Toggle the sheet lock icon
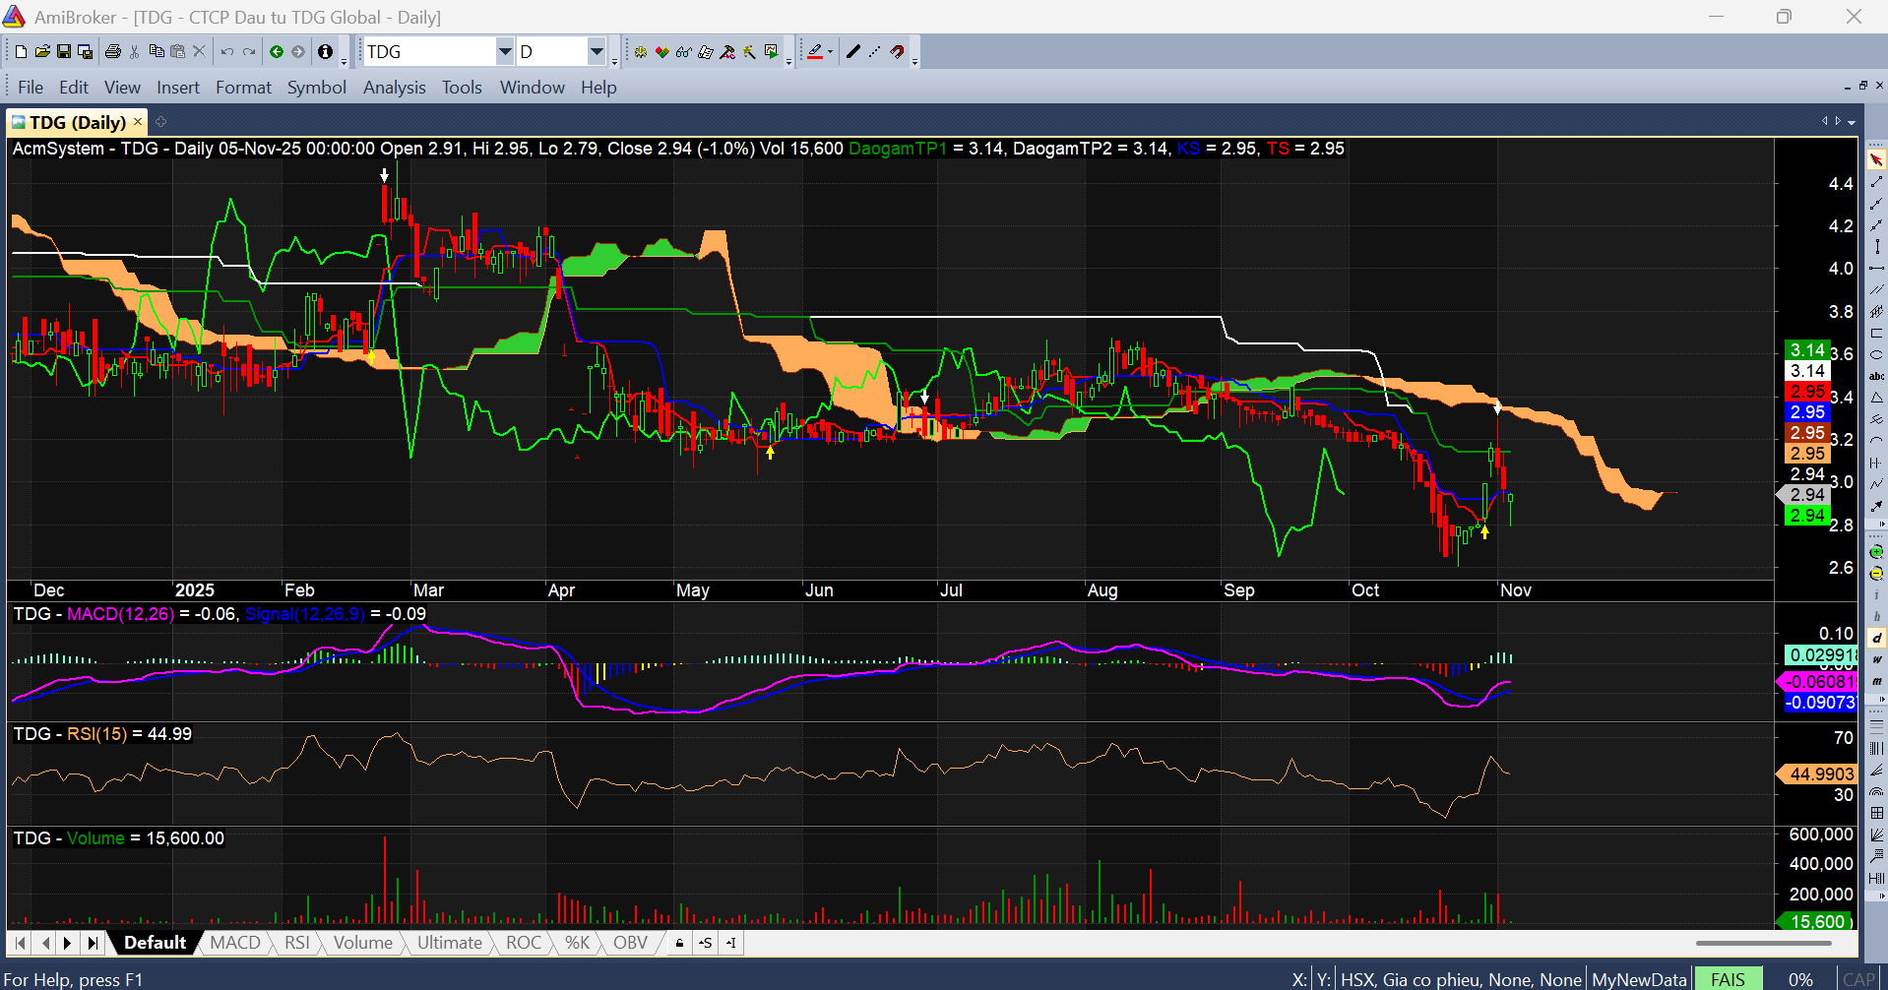Image resolution: width=1888 pixels, height=990 pixels. pyautogui.click(x=679, y=943)
